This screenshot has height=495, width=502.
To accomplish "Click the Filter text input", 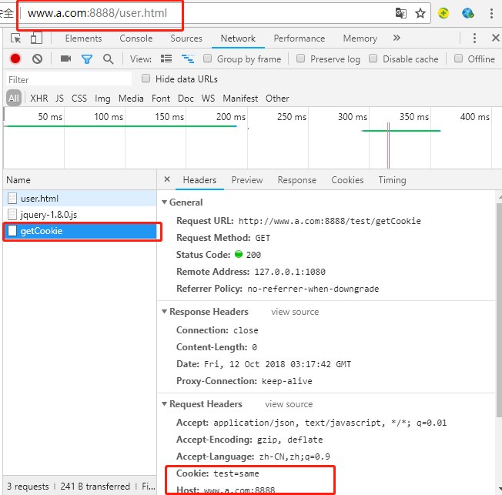I will coord(69,79).
